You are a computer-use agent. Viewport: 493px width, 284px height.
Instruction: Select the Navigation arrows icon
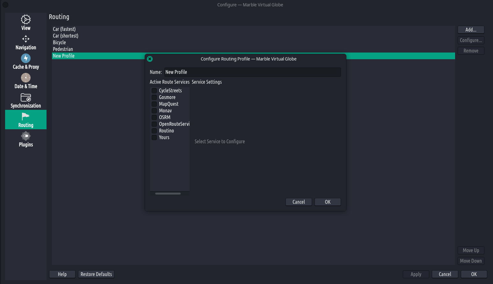(26, 39)
